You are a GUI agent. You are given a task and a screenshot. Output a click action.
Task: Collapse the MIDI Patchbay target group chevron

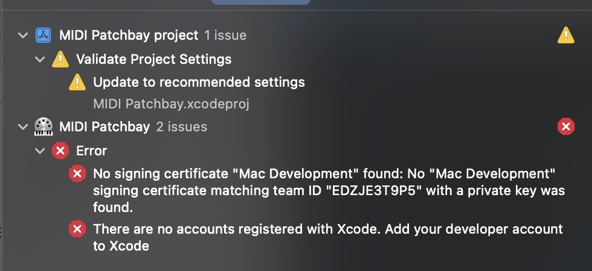click(x=23, y=127)
